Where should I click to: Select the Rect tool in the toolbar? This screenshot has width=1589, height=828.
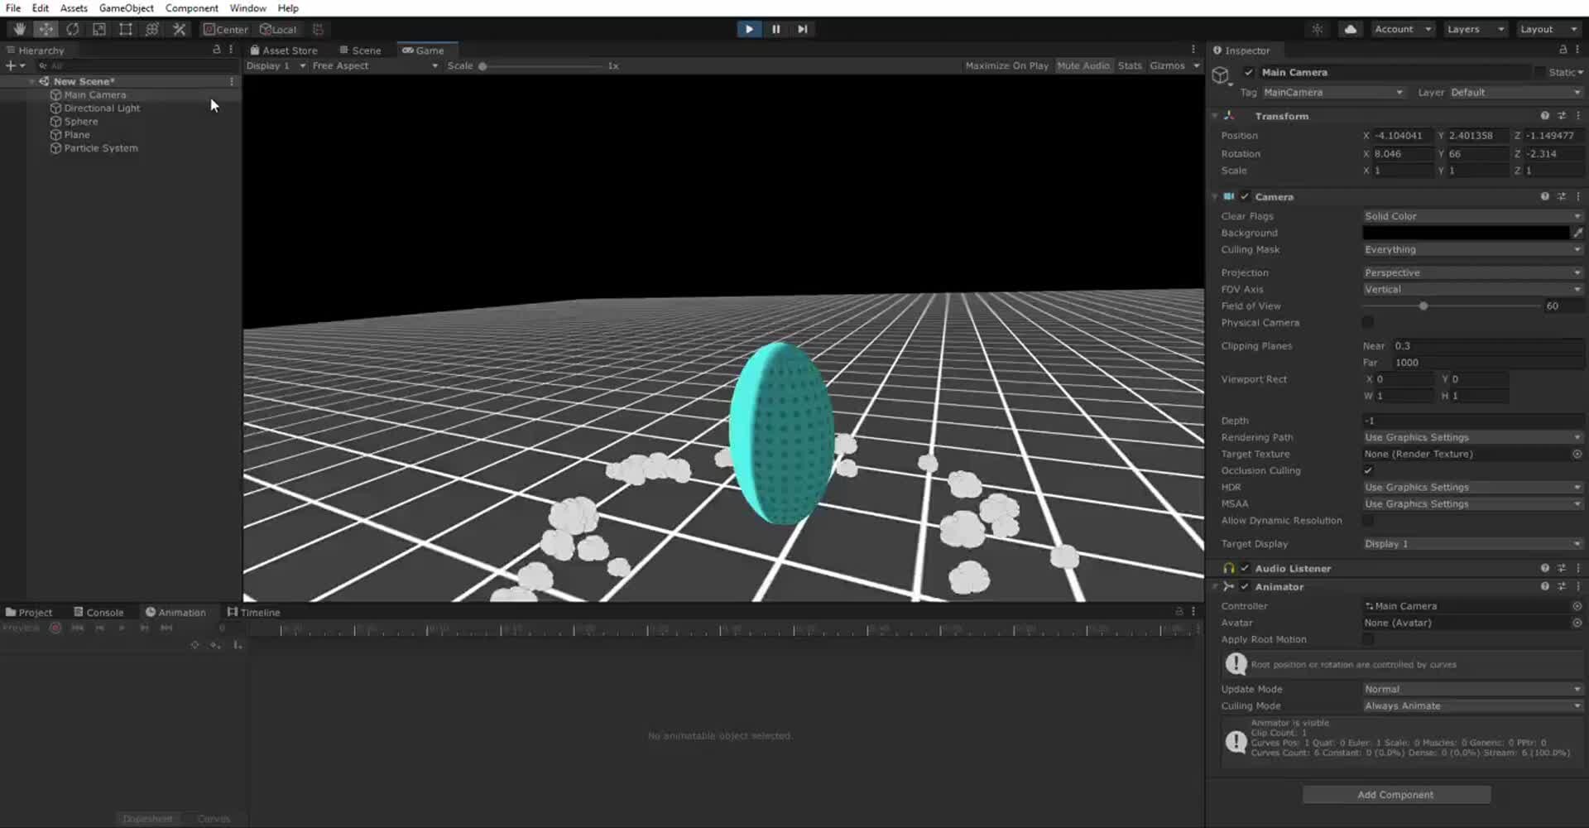(126, 29)
